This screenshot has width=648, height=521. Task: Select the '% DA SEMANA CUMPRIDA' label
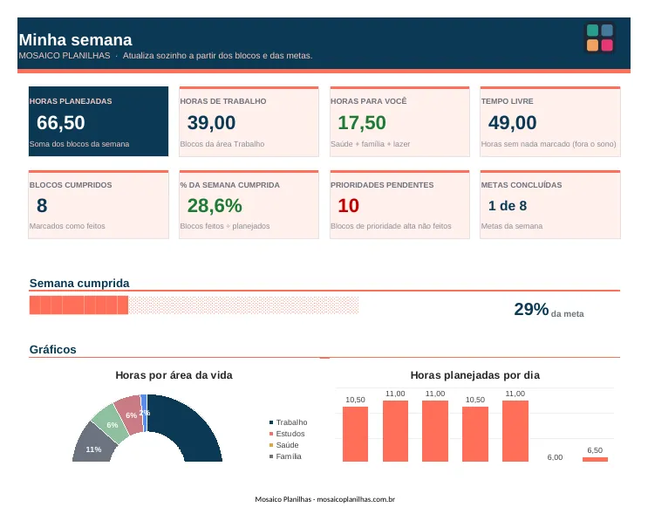[229, 185]
